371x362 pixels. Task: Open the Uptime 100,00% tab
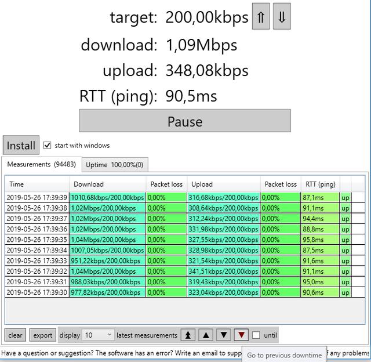pyautogui.click(x=114, y=165)
